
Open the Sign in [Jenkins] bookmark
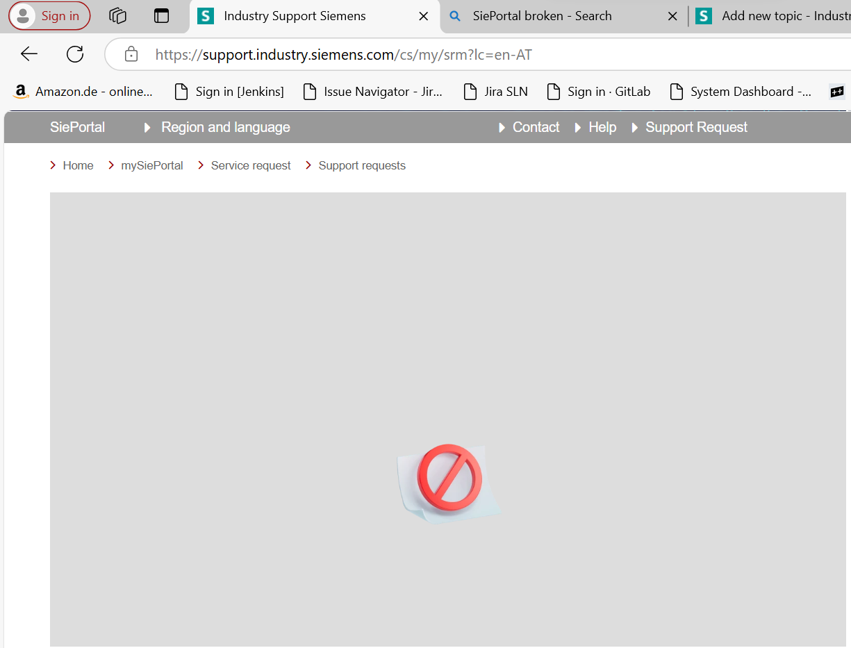pos(229,92)
